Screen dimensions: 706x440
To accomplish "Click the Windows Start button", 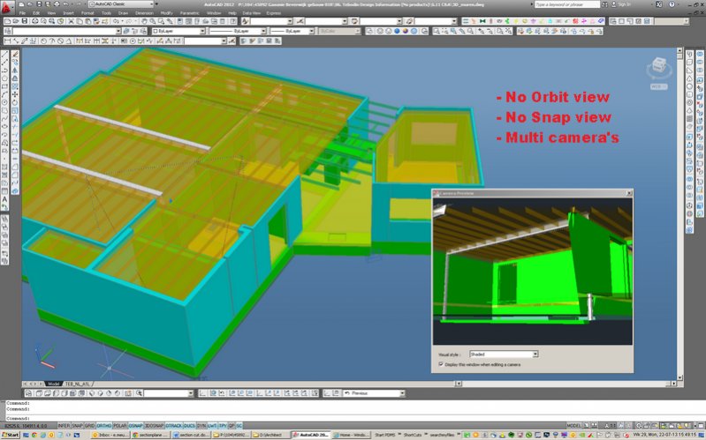I will [x=11, y=435].
